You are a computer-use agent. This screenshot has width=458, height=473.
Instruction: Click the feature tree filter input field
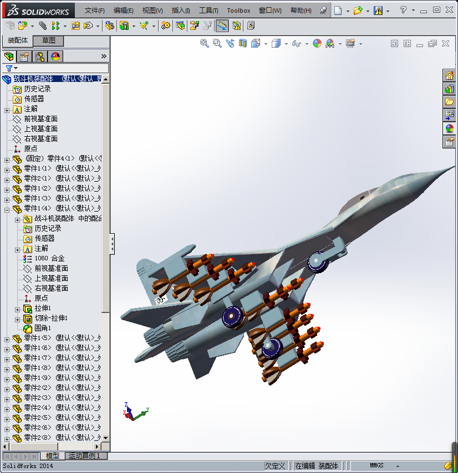63,68
